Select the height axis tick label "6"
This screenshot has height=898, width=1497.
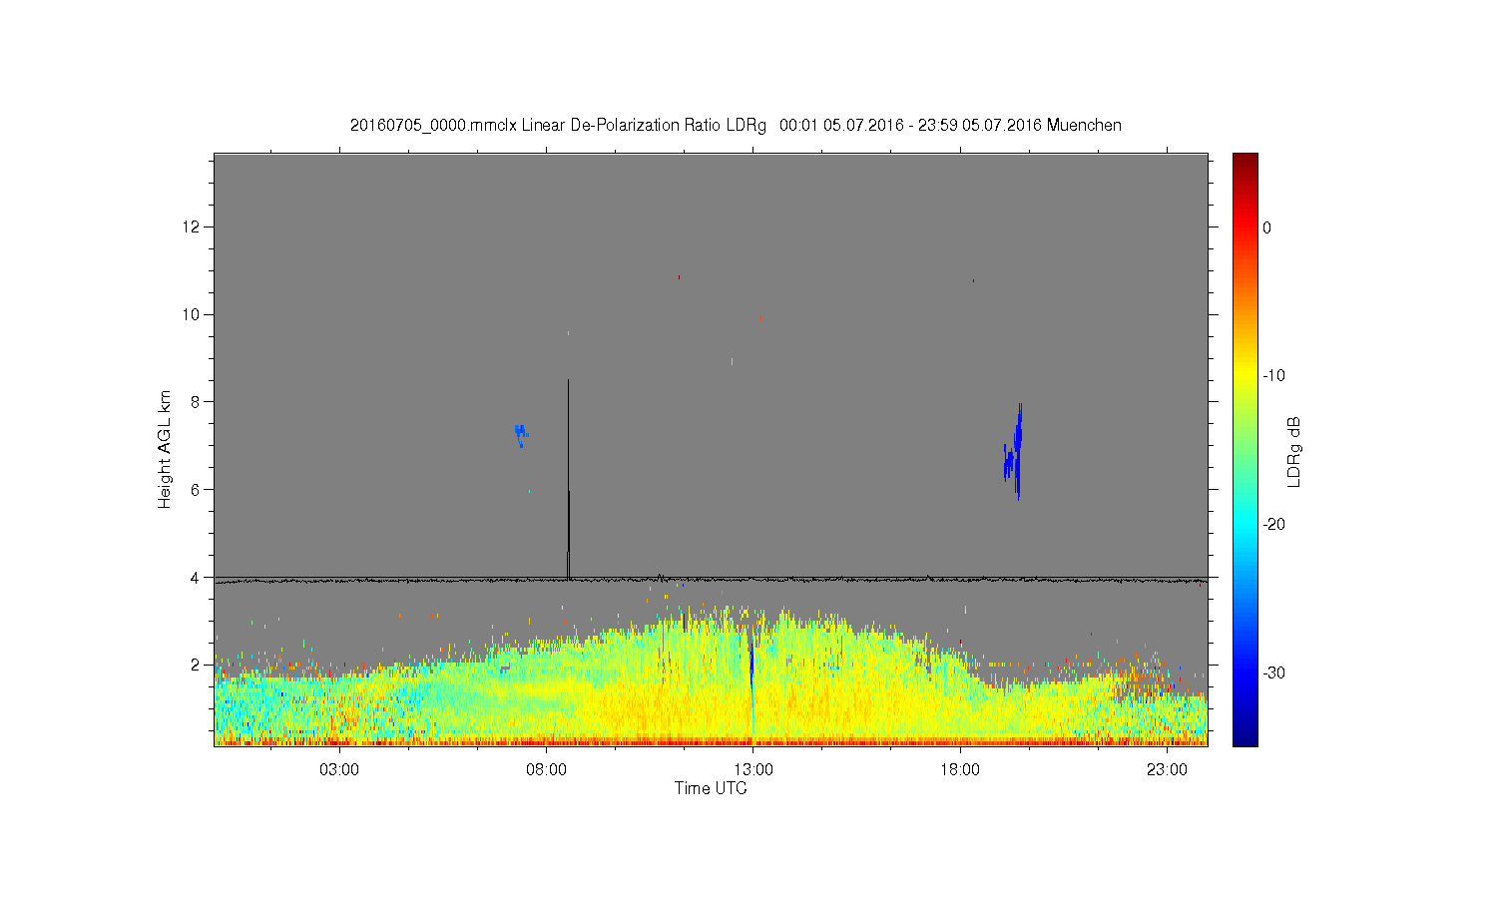coord(196,490)
